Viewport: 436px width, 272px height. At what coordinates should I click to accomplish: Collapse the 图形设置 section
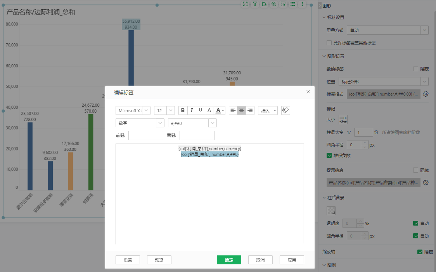(x=324, y=56)
